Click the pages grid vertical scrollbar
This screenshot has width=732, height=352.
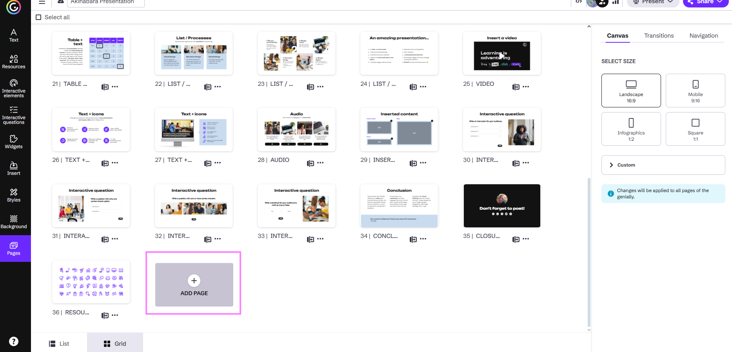tap(589, 252)
